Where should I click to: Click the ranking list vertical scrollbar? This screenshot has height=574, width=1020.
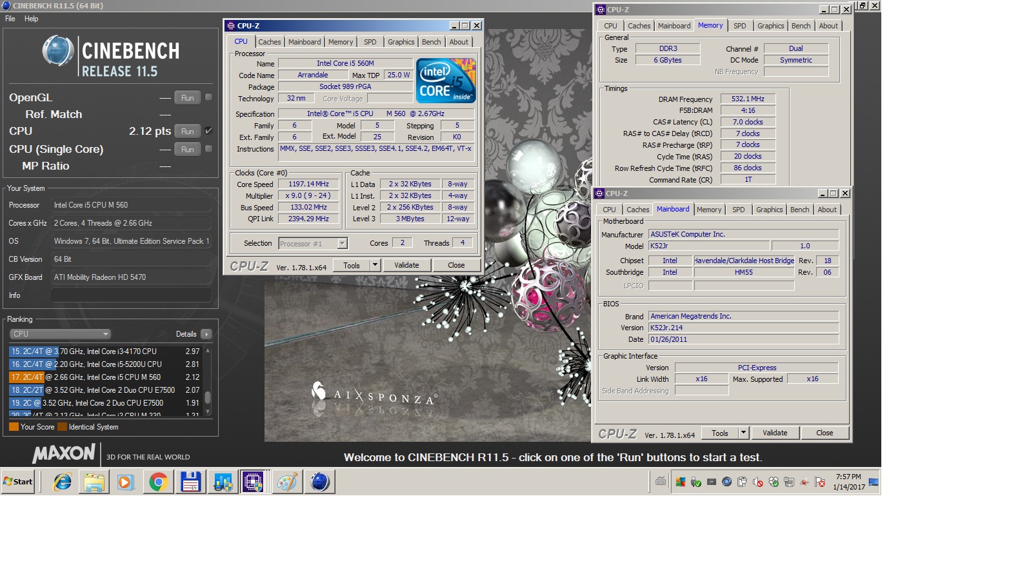208,382
